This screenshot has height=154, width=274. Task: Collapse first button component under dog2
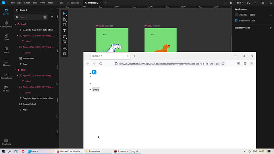point(17,36)
